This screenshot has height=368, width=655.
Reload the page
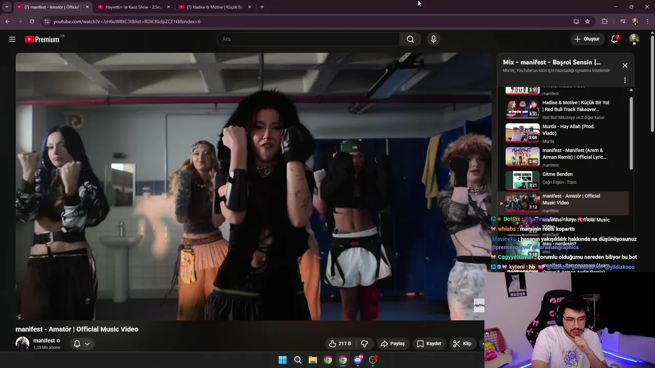(32, 21)
